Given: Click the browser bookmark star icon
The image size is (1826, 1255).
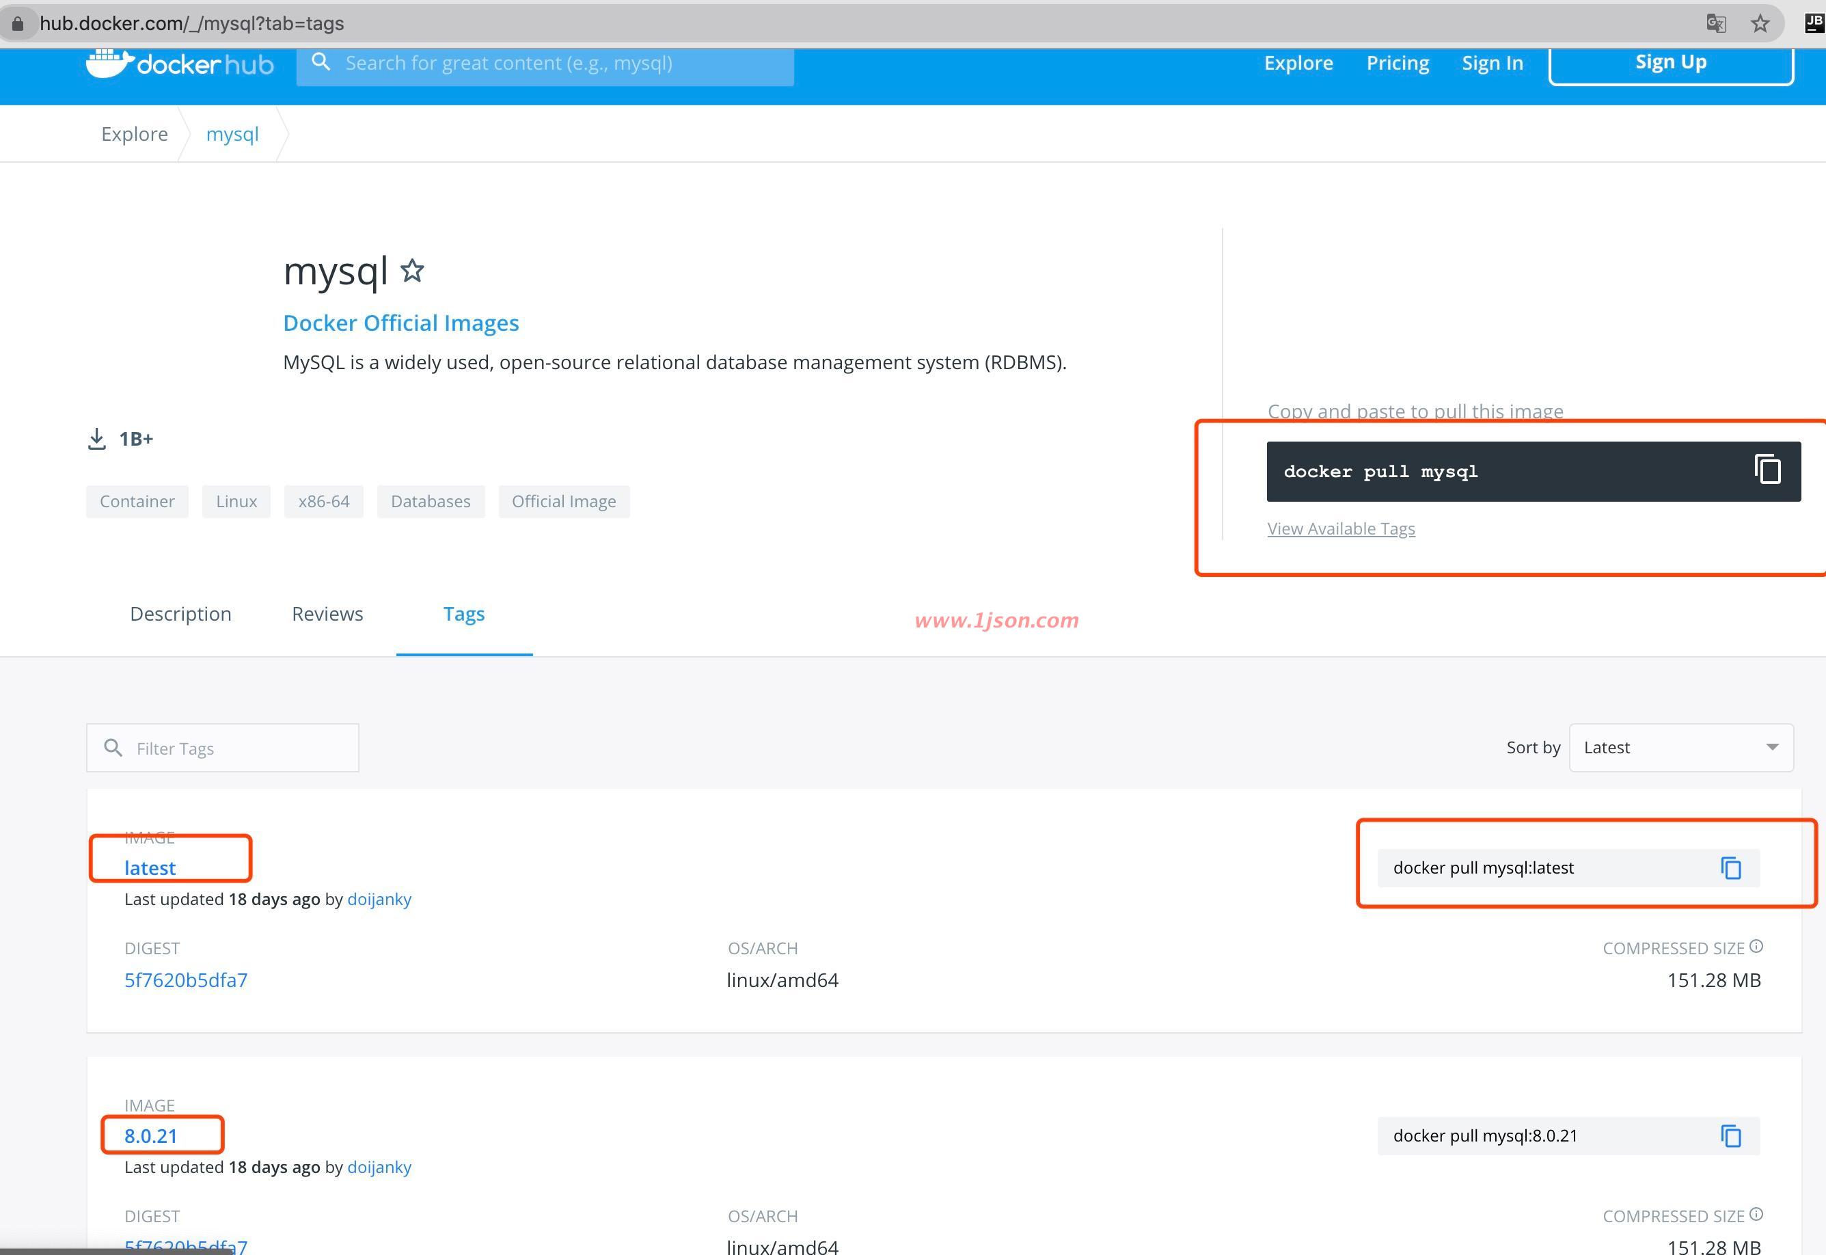Looking at the screenshot, I should [1760, 24].
